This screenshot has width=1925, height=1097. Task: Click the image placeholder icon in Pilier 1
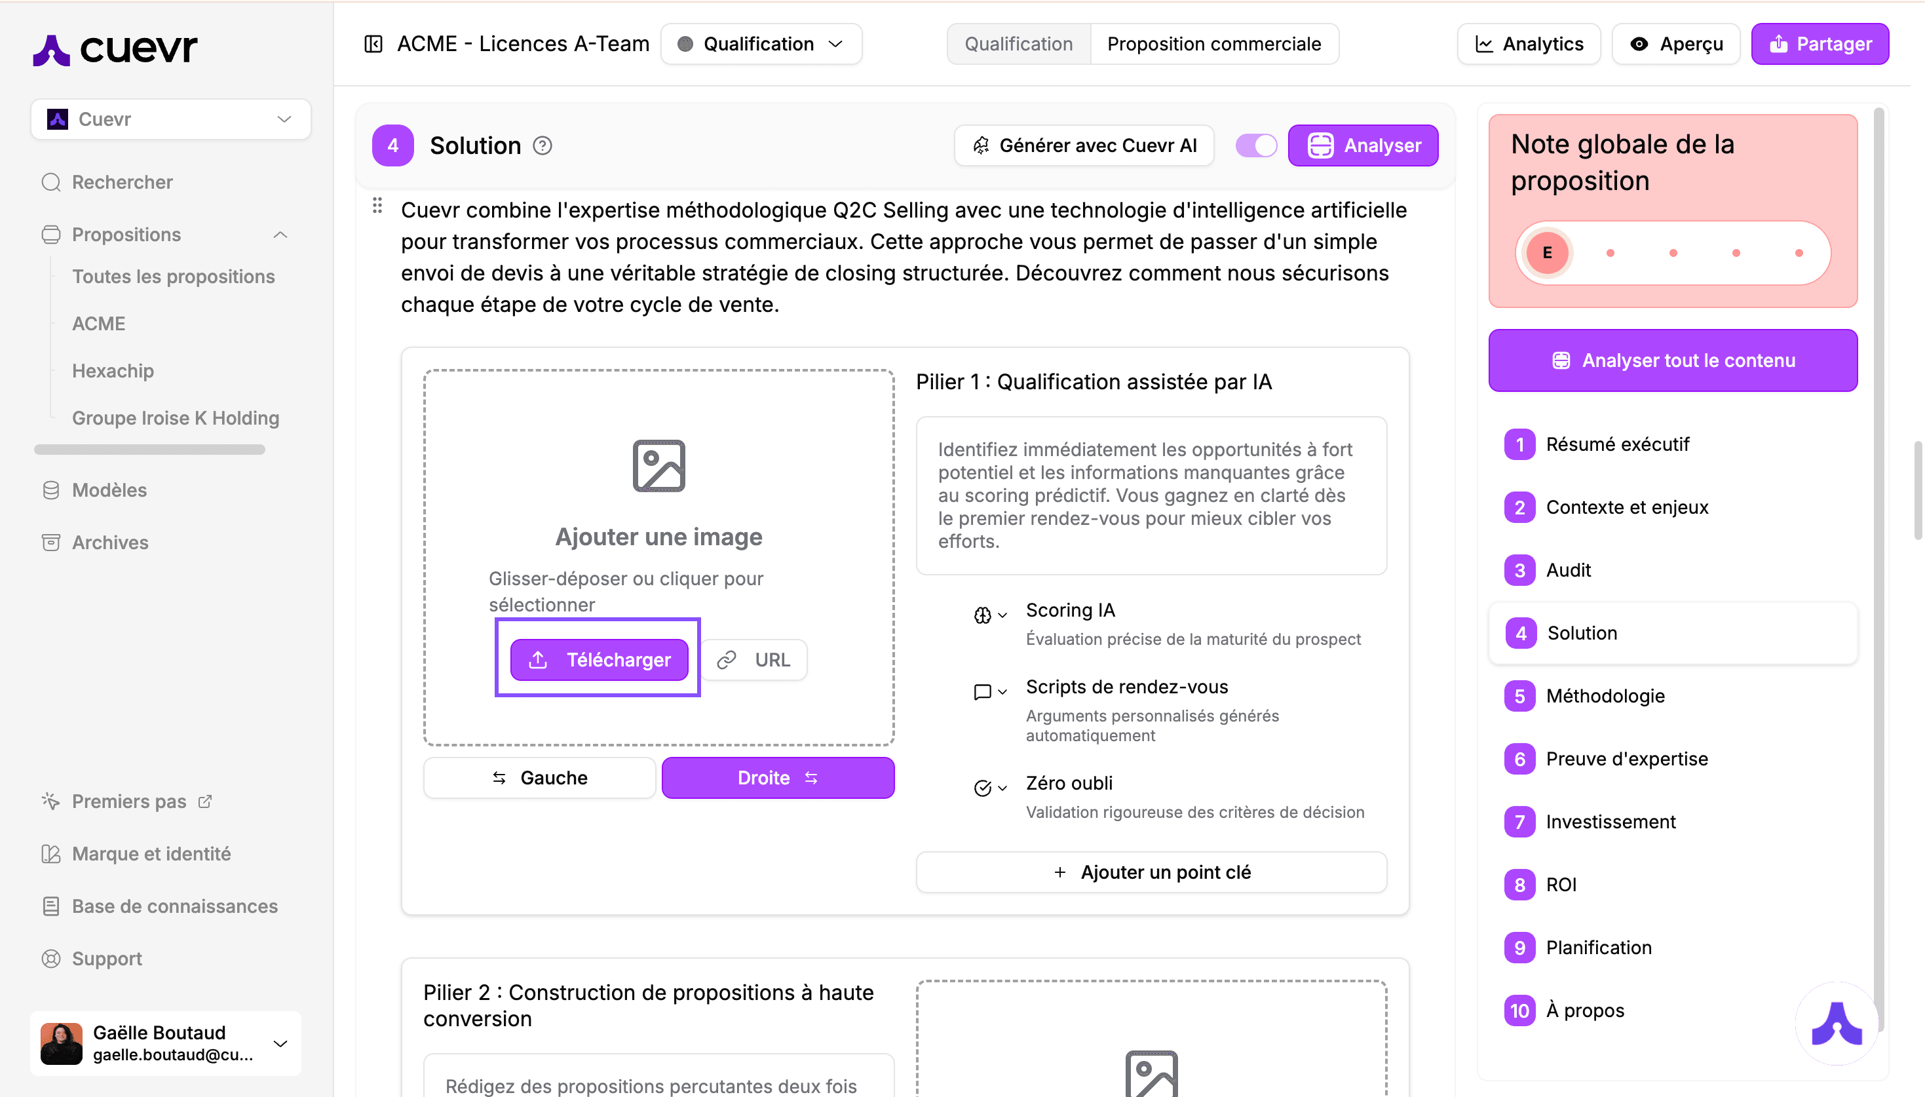coord(658,466)
